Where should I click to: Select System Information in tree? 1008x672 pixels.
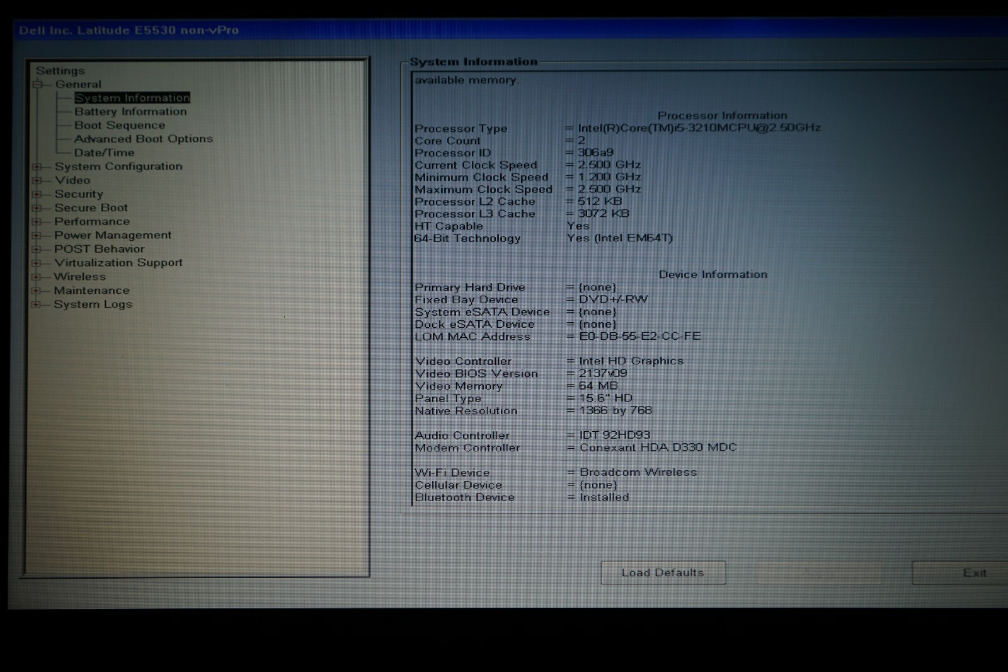coord(132,98)
